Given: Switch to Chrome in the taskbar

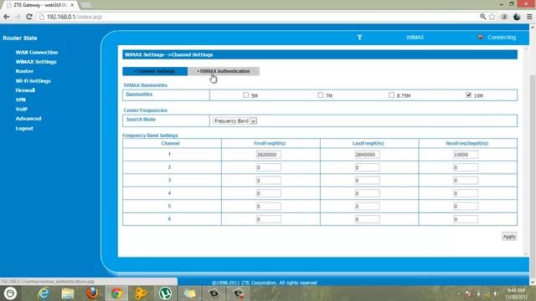Looking at the screenshot, I should (116, 293).
